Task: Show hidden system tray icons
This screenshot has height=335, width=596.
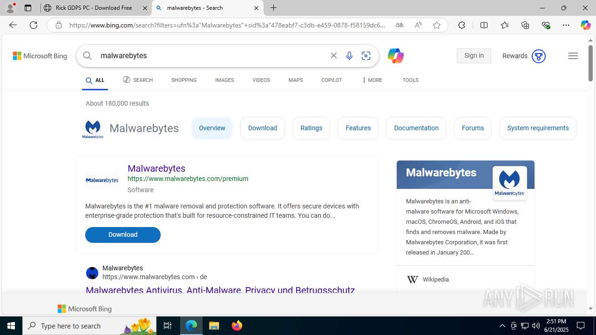Action: pos(502,326)
